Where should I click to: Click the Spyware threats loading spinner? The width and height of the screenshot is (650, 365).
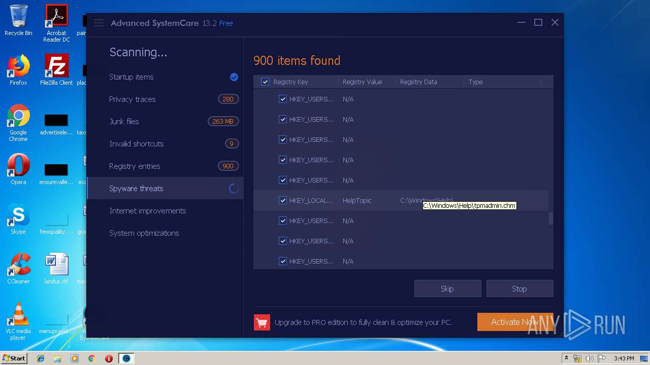coord(234,189)
